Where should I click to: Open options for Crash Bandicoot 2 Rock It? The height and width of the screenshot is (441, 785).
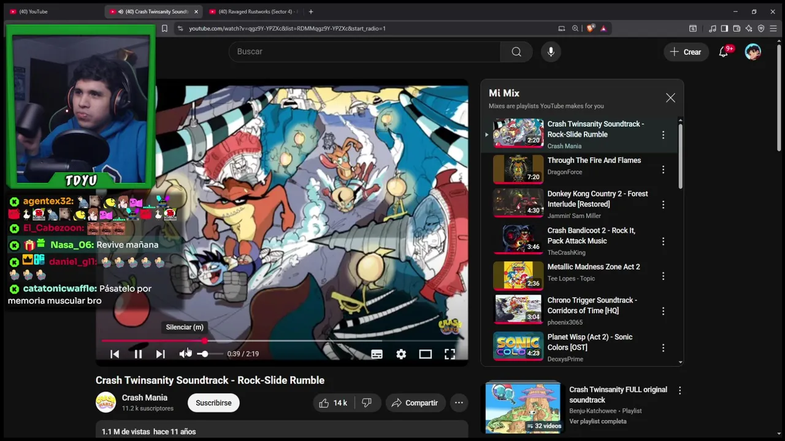(x=663, y=241)
